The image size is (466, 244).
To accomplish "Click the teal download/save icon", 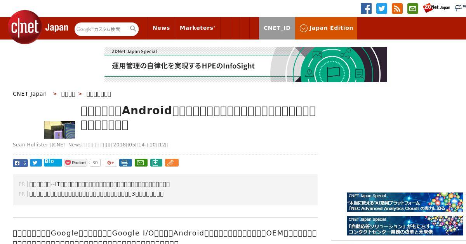I will click(x=156, y=163).
